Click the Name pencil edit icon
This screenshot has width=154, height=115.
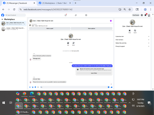click(x=73, y=43)
